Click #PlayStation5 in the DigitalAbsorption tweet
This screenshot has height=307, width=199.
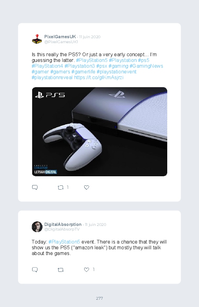pos(64,242)
